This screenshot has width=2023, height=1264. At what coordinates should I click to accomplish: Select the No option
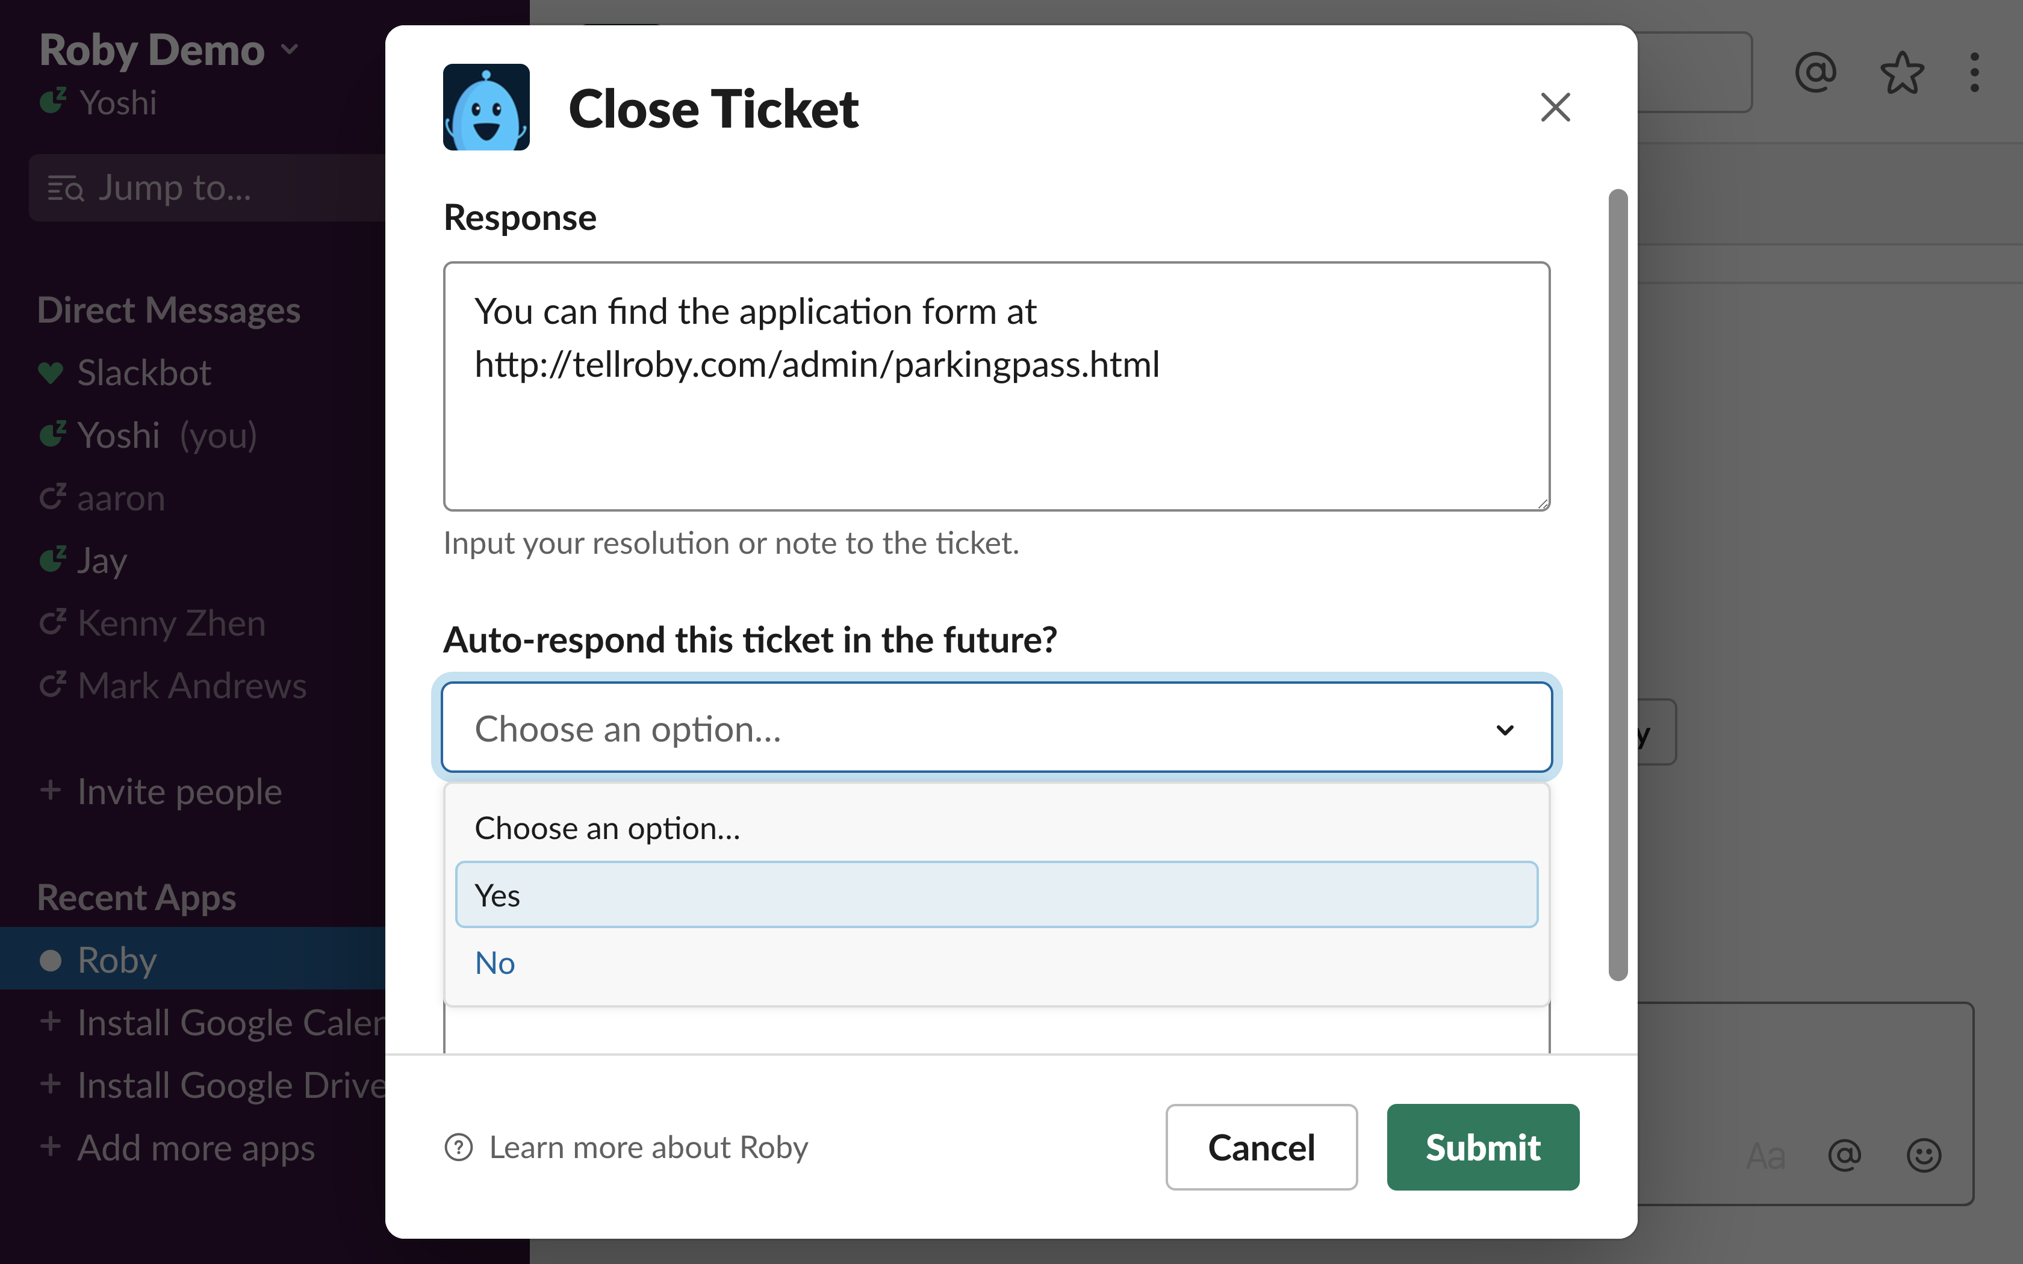[x=495, y=963]
